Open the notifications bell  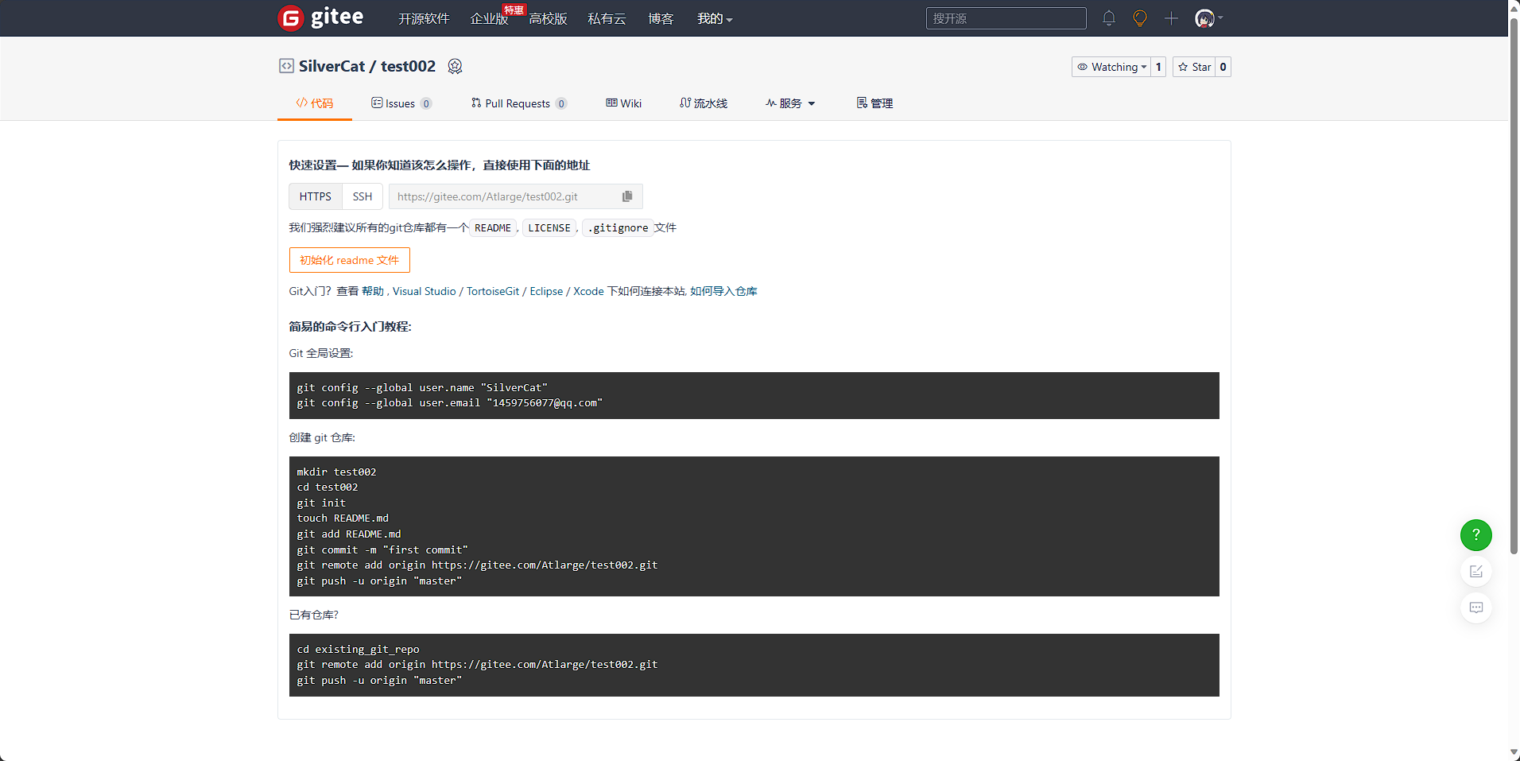point(1109,18)
